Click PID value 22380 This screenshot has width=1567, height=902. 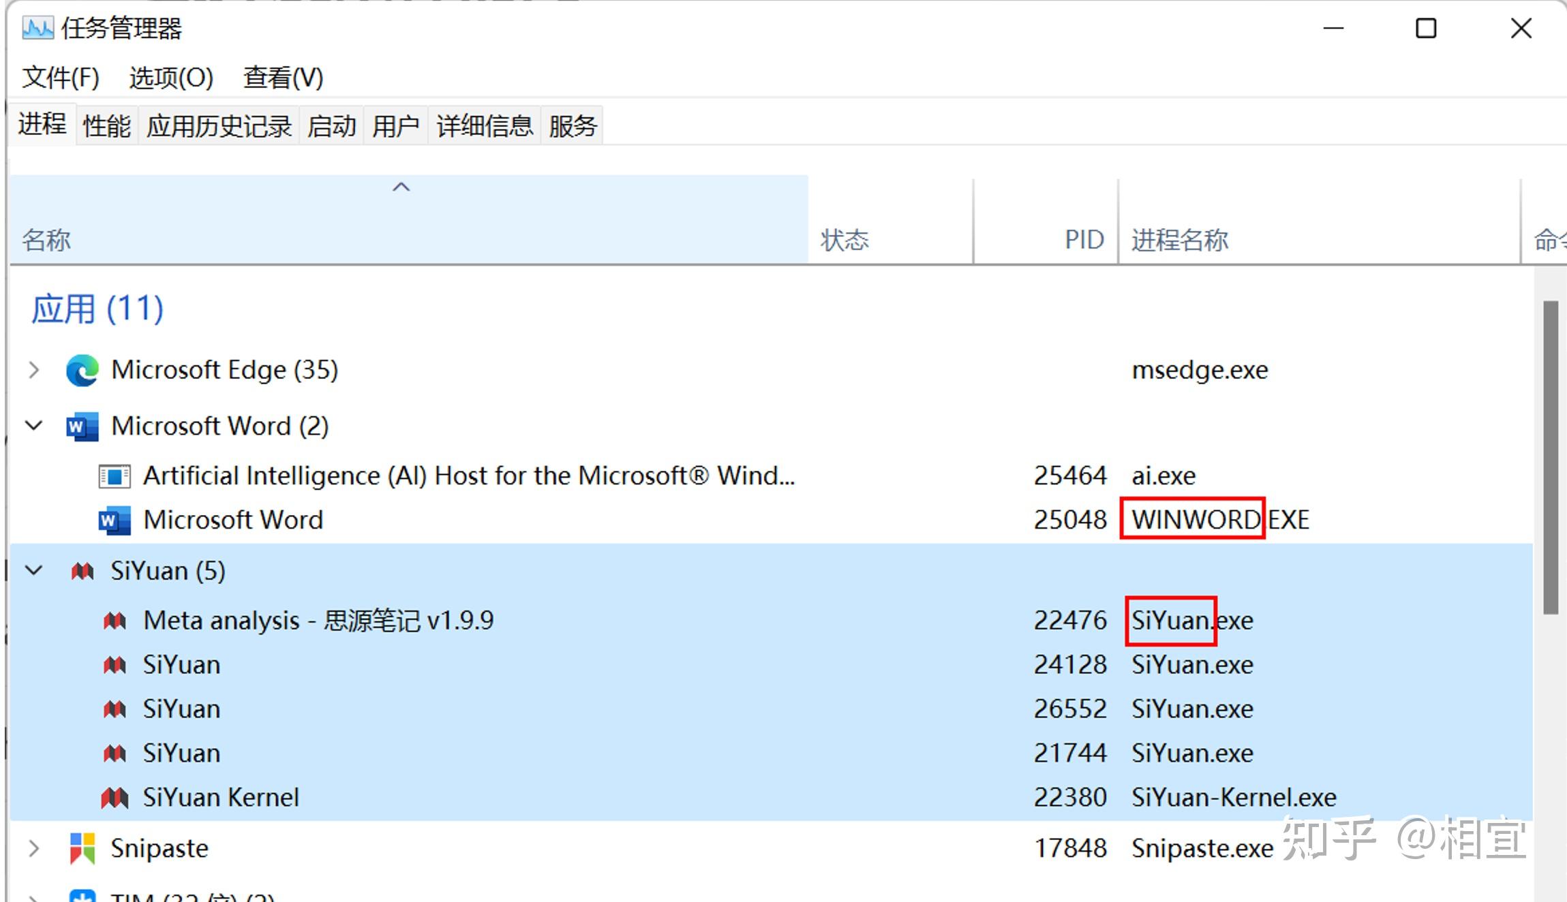point(1070,798)
